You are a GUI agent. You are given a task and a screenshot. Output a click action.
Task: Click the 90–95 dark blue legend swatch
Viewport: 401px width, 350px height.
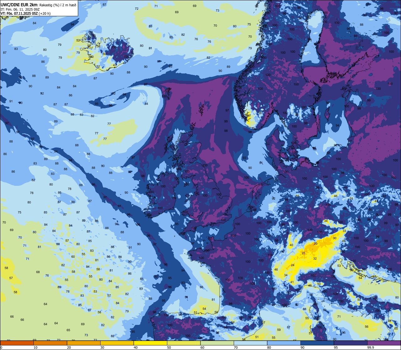click(x=317, y=343)
